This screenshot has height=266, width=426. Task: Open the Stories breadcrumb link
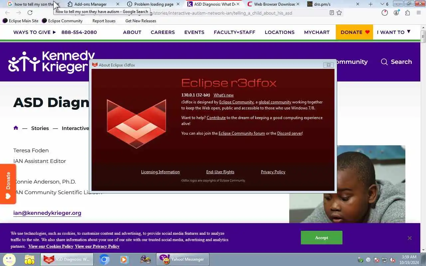pos(40,128)
